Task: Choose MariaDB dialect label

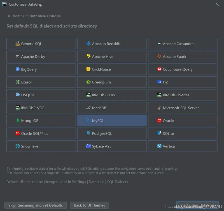Action: point(99,108)
